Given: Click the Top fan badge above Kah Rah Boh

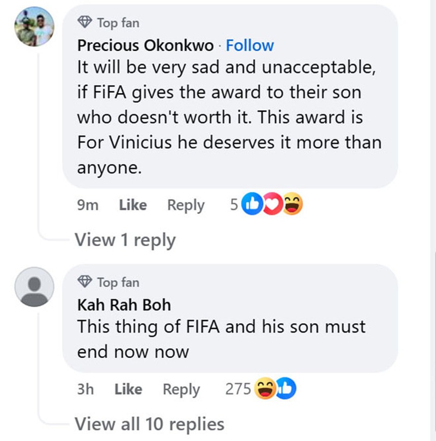Looking at the screenshot, I should pos(108,282).
